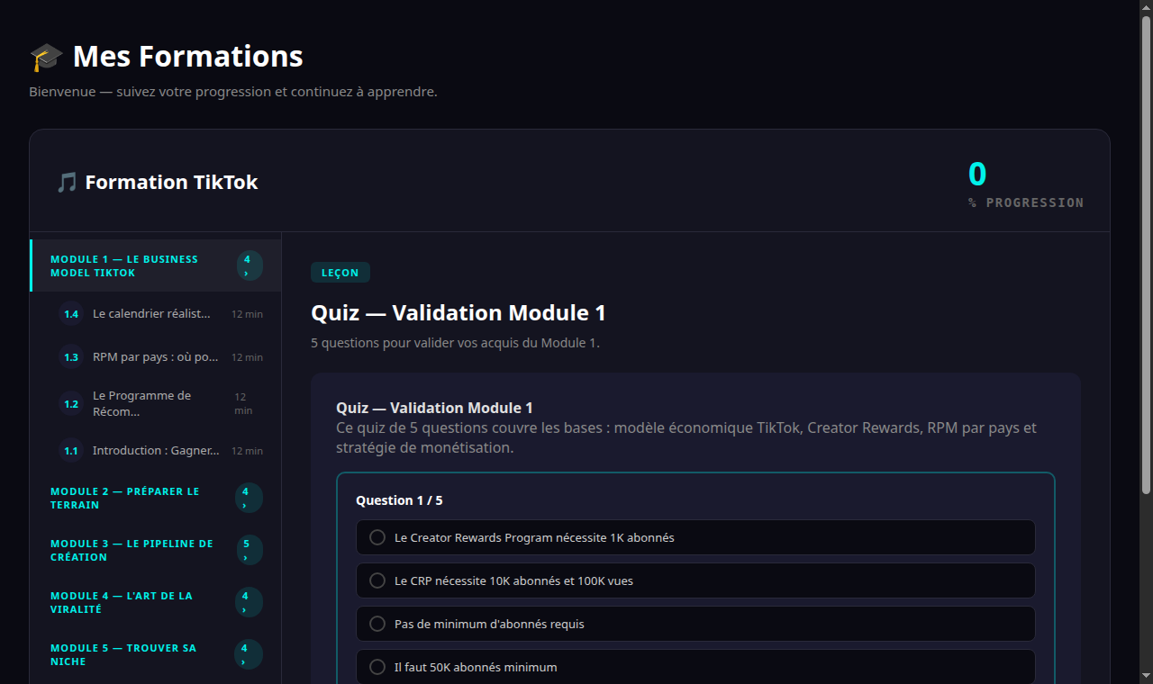
Task: Click the 1.1 lesson number badge
Action: tap(71, 450)
